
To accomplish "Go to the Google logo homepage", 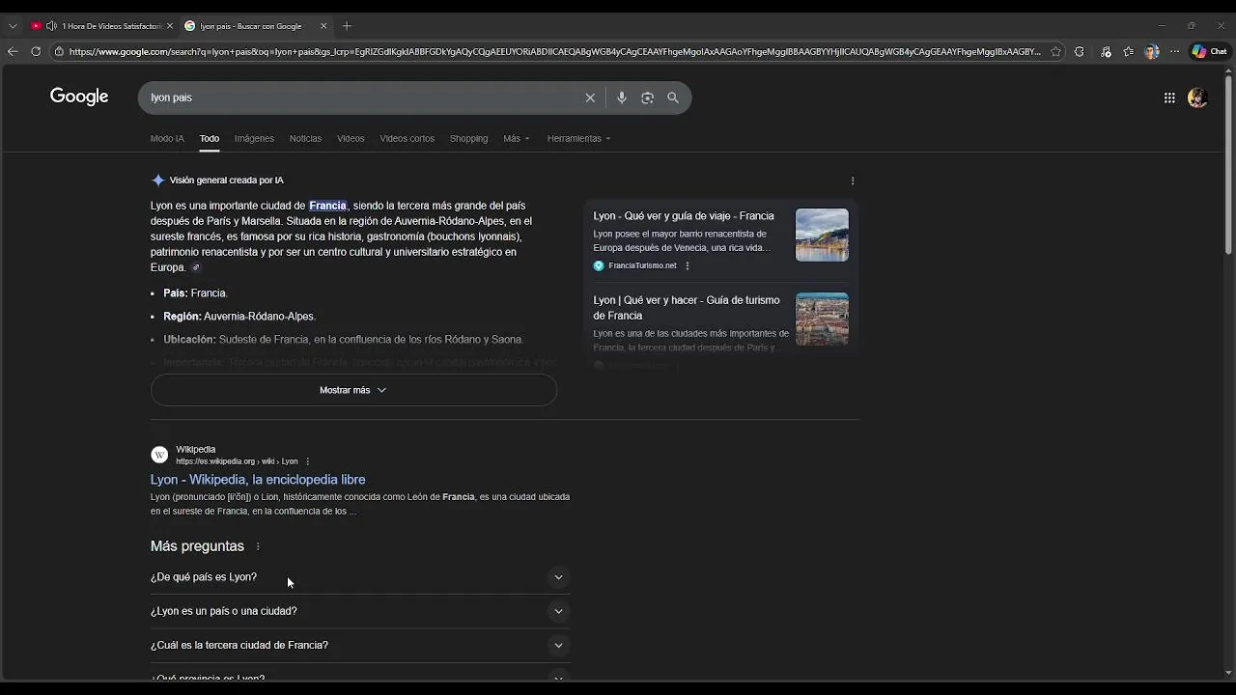I will point(79,97).
